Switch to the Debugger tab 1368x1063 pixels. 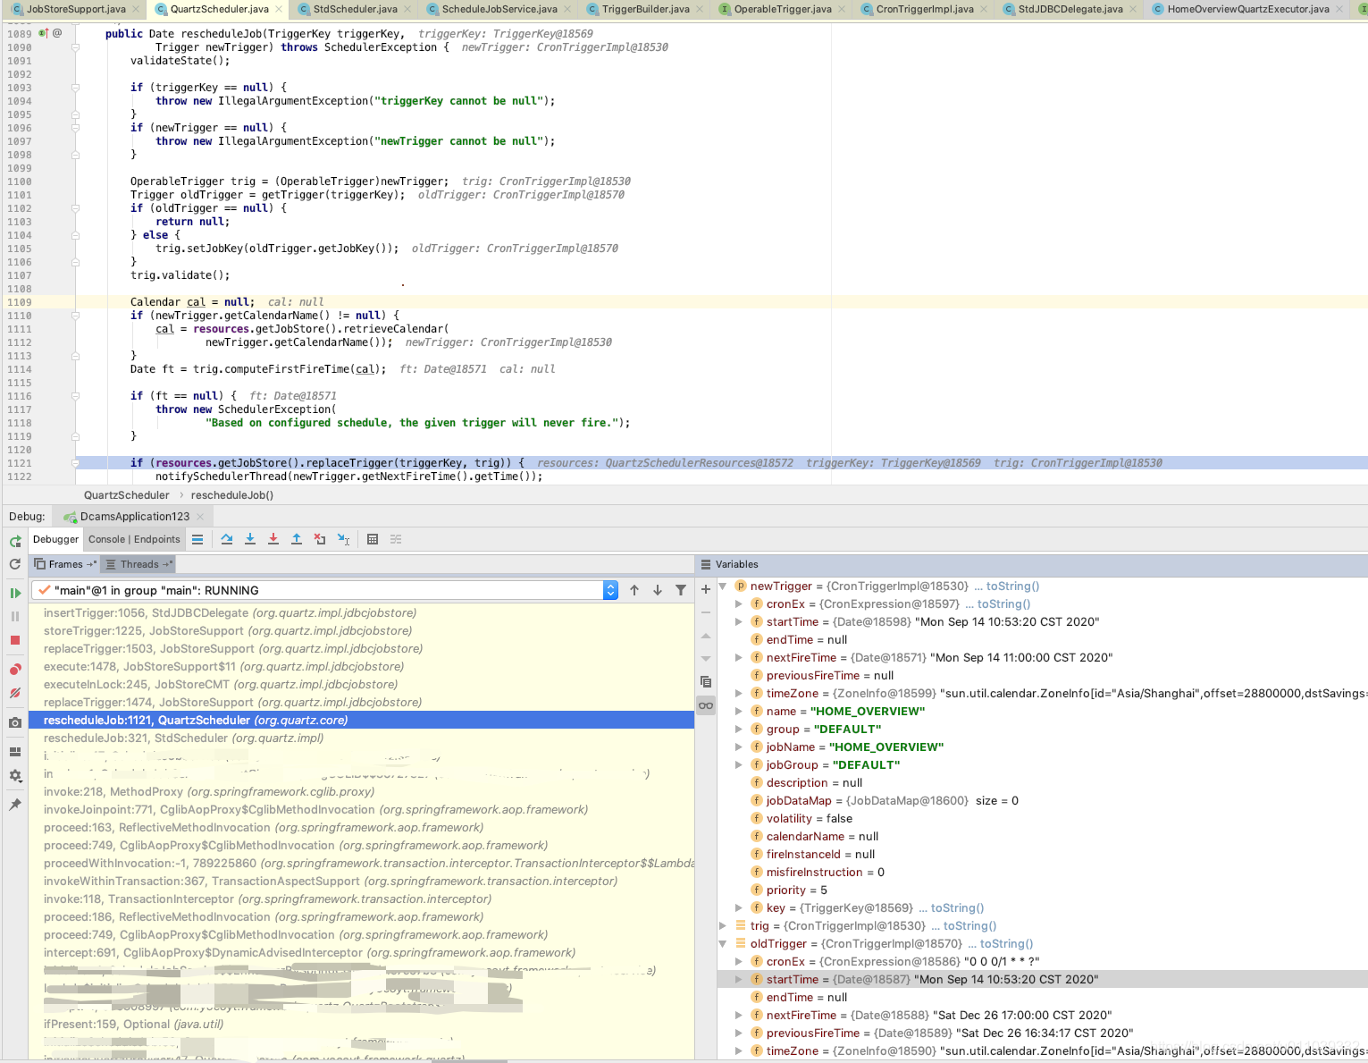55,539
